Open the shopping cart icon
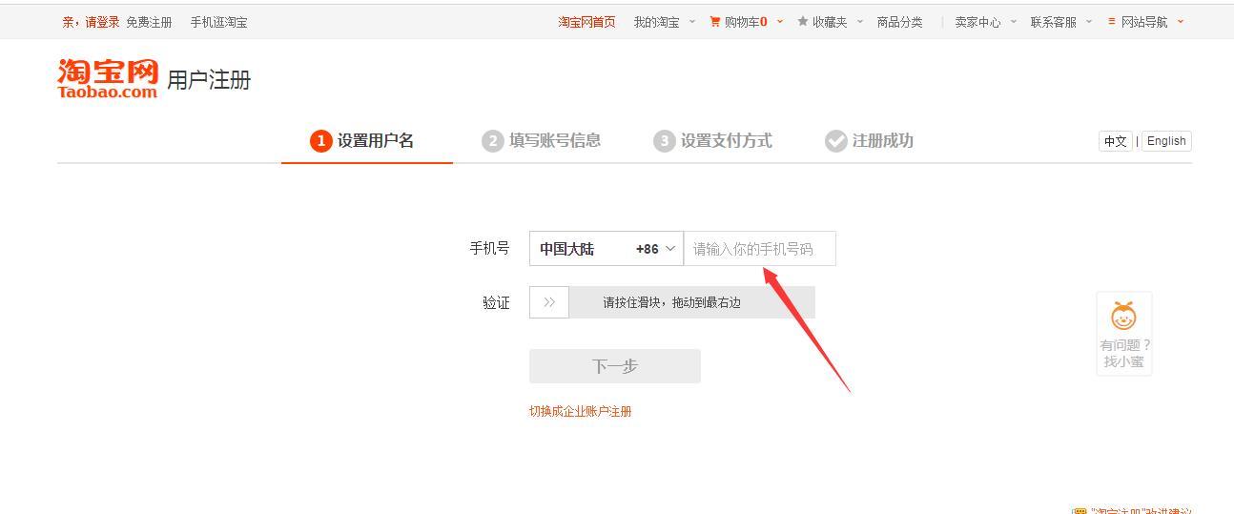This screenshot has height=514, width=1234. click(715, 21)
